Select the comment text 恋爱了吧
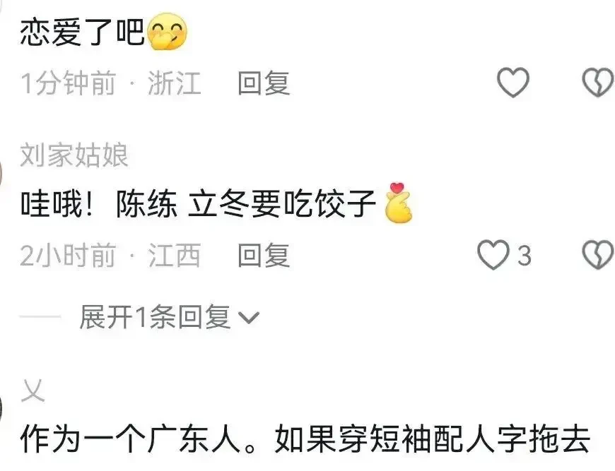 tap(83, 32)
